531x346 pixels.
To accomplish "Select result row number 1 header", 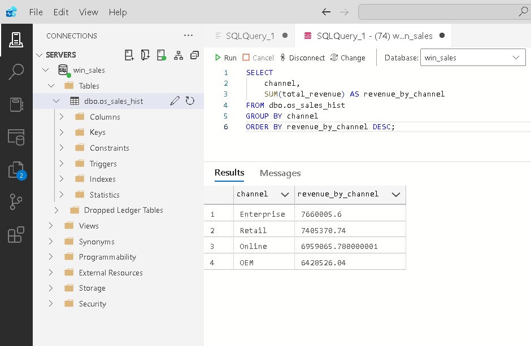I will [219, 214].
